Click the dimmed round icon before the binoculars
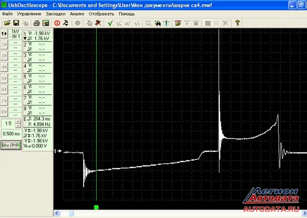 coord(148,23)
